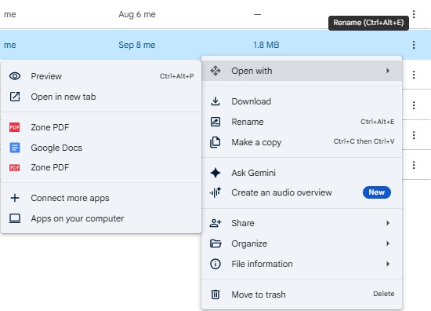Screen dimensions: 431x311
Task: Choose the Download menu entry
Action: [x=302, y=101]
